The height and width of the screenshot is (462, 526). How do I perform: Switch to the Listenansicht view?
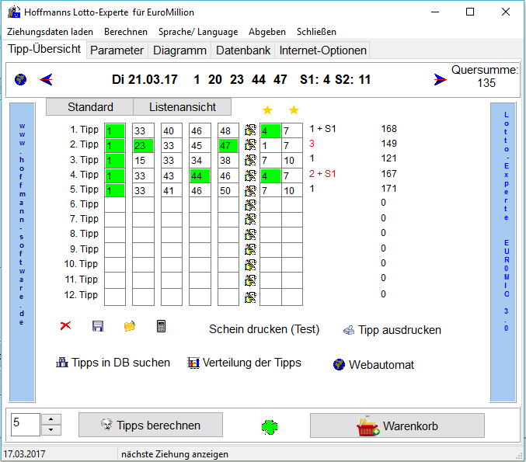182,107
